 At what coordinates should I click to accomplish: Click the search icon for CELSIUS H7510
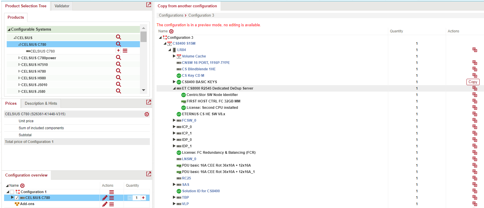pos(118,64)
